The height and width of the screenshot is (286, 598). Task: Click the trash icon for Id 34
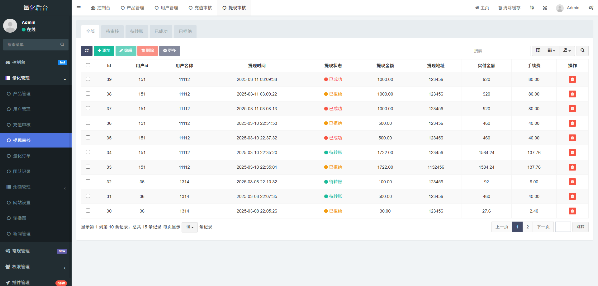tap(572, 152)
